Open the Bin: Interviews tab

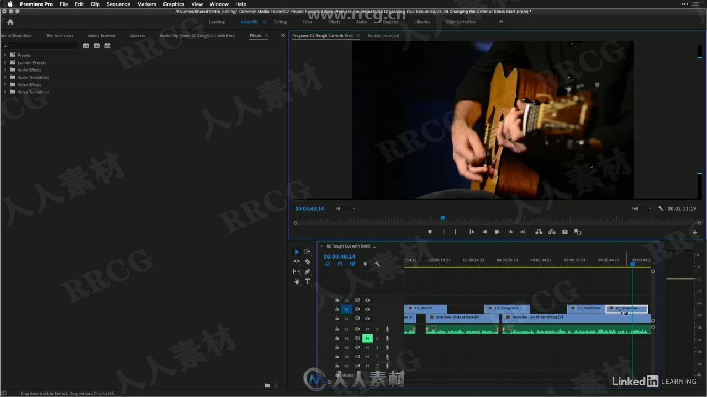60,36
